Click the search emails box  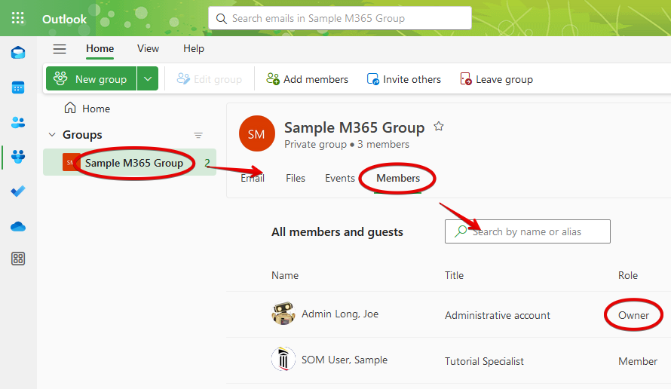point(339,18)
